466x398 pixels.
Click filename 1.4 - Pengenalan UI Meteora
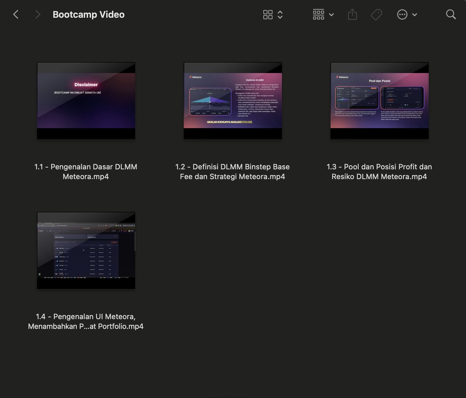[86, 322]
